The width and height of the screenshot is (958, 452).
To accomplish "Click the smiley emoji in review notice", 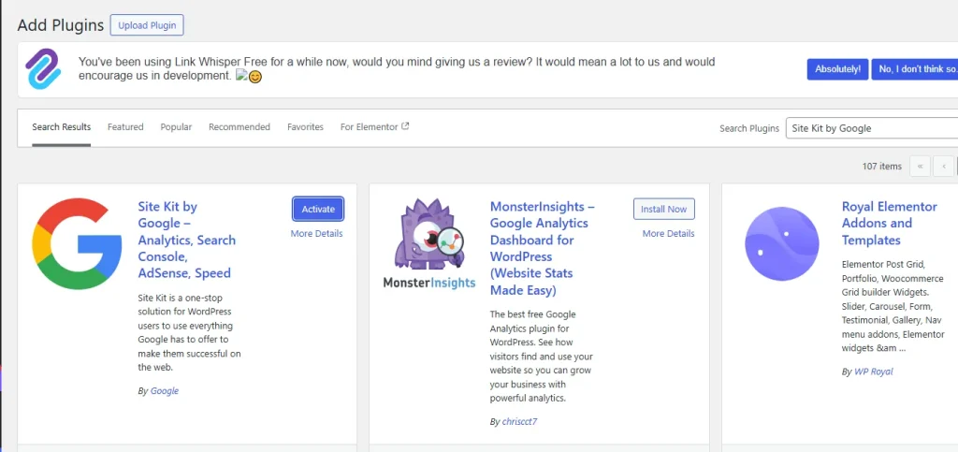I will tap(254, 78).
